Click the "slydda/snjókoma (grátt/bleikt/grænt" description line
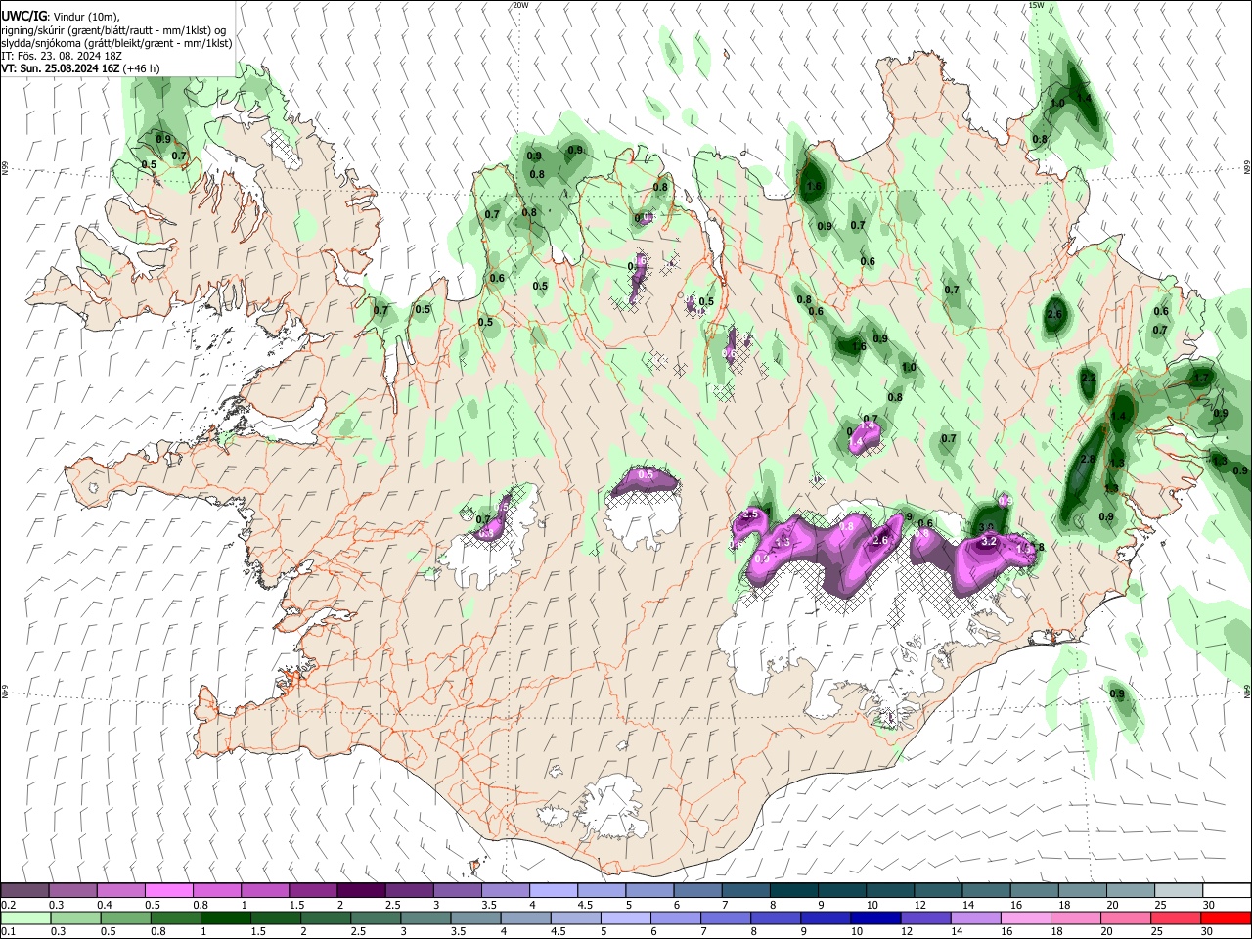This screenshot has width=1252, height=939. [x=116, y=43]
